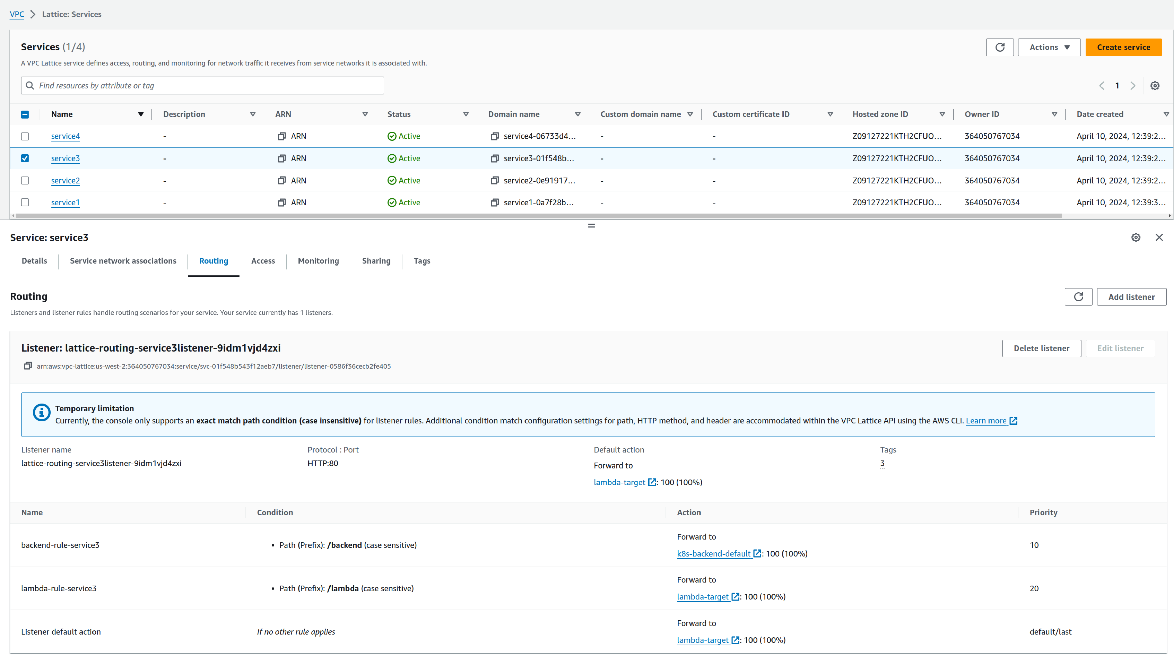Open the Actions dropdown
Screen dimensions: 1174x657
pos(1049,47)
